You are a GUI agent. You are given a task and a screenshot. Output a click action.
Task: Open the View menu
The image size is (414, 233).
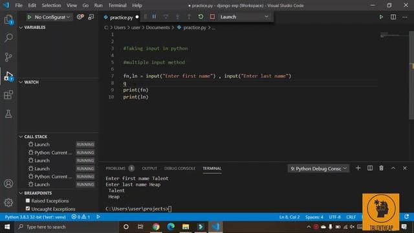[x=72, y=5]
